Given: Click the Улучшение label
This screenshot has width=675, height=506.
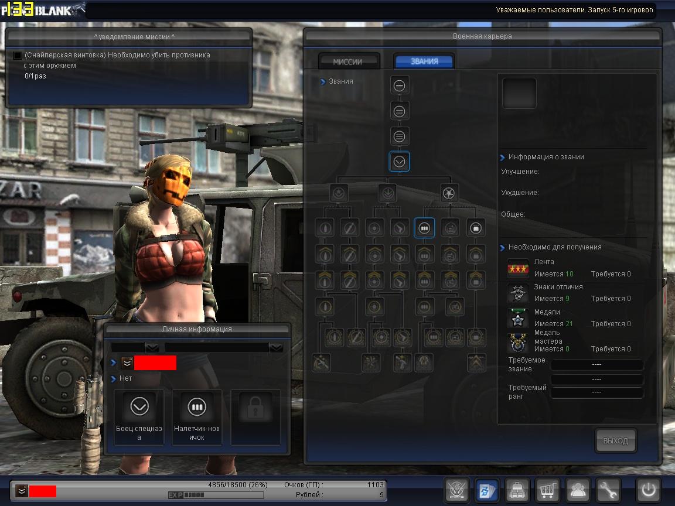Looking at the screenshot, I should (x=520, y=172).
